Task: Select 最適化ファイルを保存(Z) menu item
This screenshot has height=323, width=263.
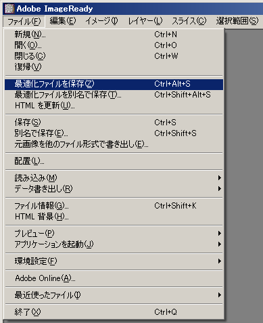Action: point(114,84)
